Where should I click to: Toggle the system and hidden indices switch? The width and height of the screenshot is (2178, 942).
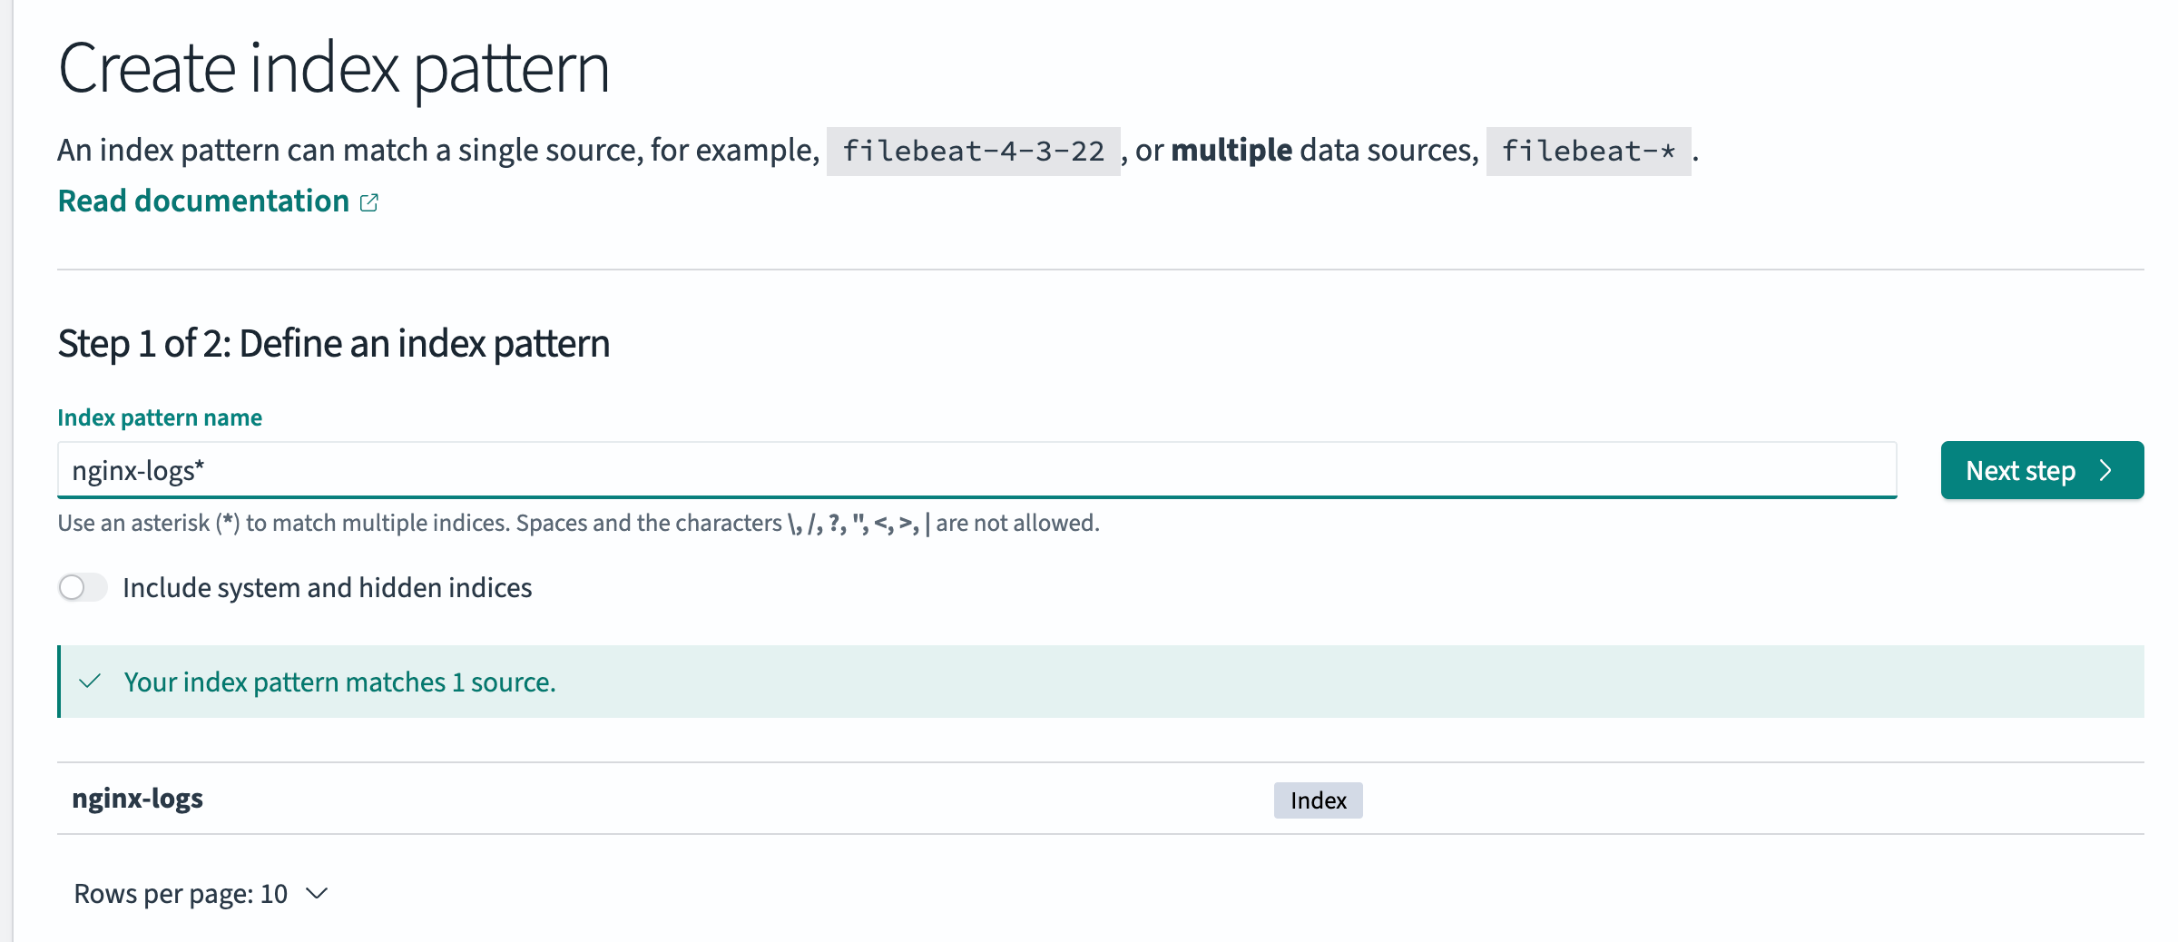click(x=83, y=588)
